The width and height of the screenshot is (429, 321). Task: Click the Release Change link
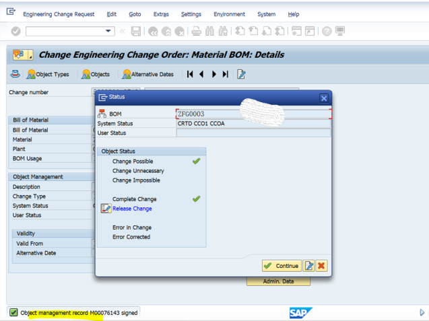pos(132,209)
